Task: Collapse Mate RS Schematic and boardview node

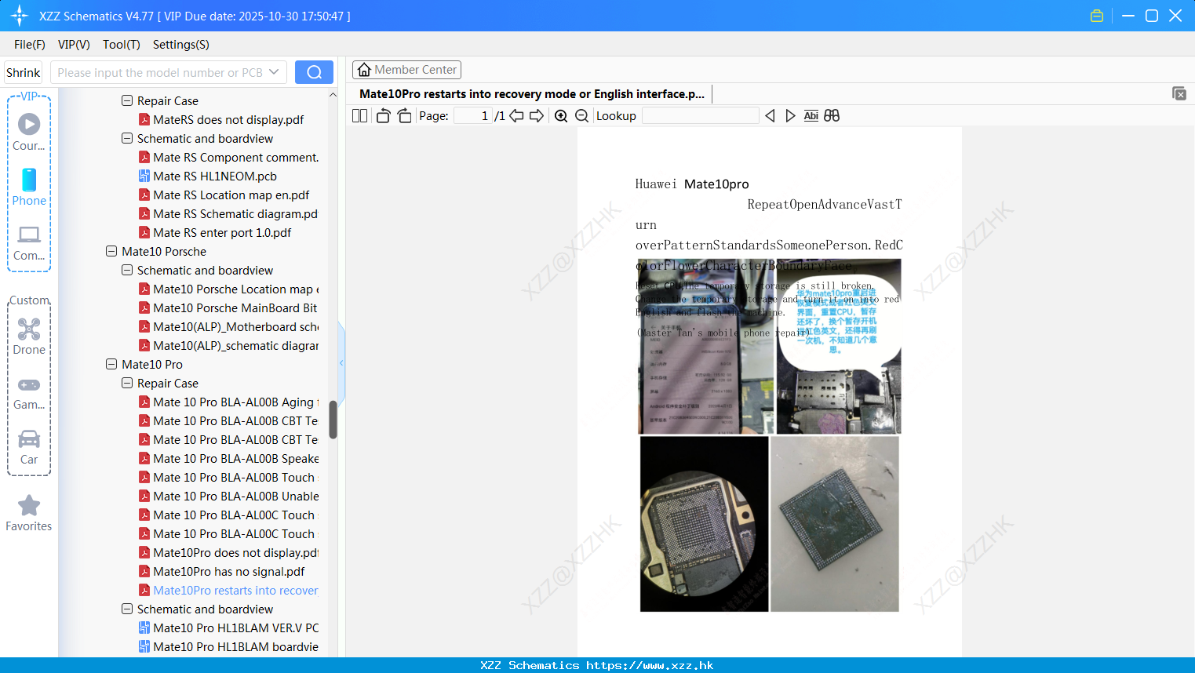Action: pos(127,138)
